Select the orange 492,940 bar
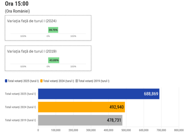Image resolution: width=190 pixels, height=135 pixels. point(82,107)
